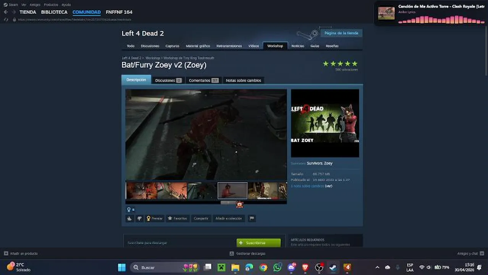Reload the page with the refresh icon
The height and width of the screenshot is (275, 488).
(x=6, y=19)
